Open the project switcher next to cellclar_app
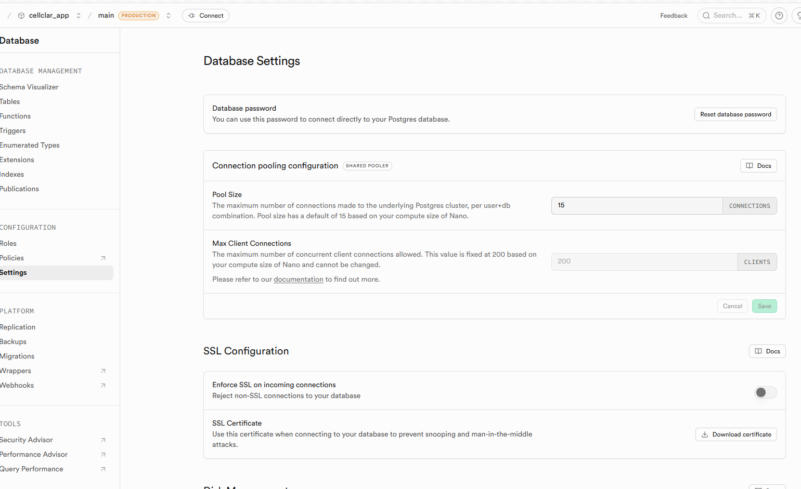Screen dimensions: 801x489 click(78, 15)
